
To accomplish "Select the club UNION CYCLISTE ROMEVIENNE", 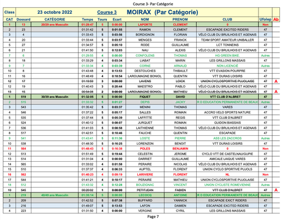I will (x=227, y=185).
